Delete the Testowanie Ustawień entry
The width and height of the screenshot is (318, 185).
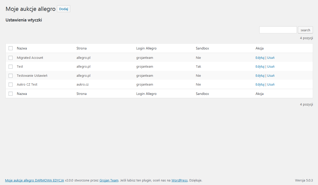tap(271, 75)
